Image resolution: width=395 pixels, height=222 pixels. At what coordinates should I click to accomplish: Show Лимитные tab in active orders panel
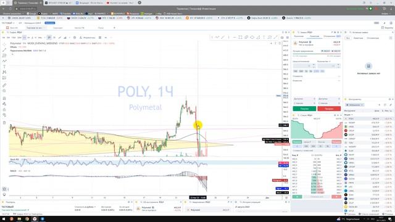pos(358,38)
